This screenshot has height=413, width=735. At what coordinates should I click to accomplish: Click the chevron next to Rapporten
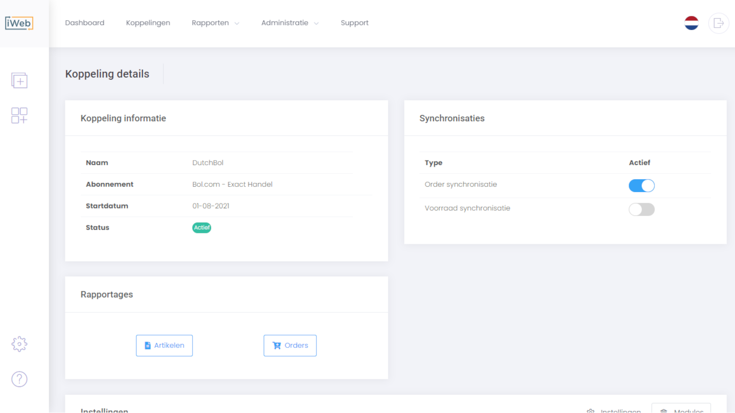click(x=237, y=23)
